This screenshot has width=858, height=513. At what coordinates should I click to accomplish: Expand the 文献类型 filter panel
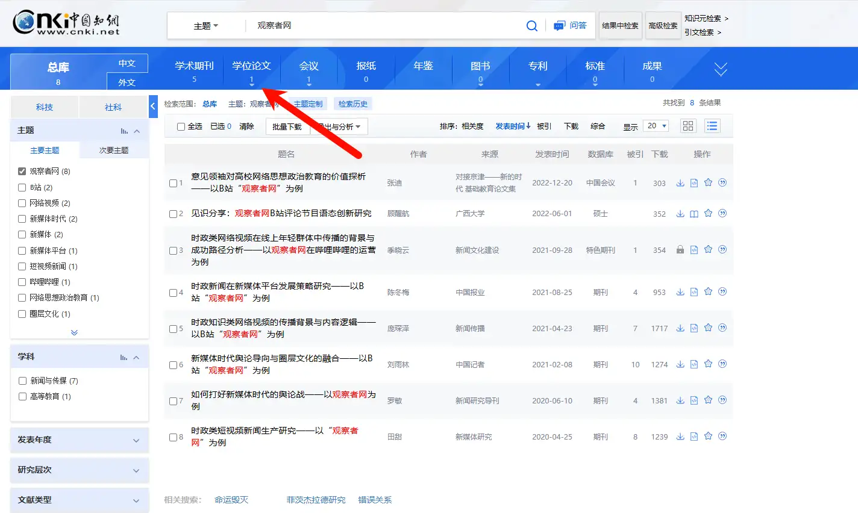click(x=80, y=500)
